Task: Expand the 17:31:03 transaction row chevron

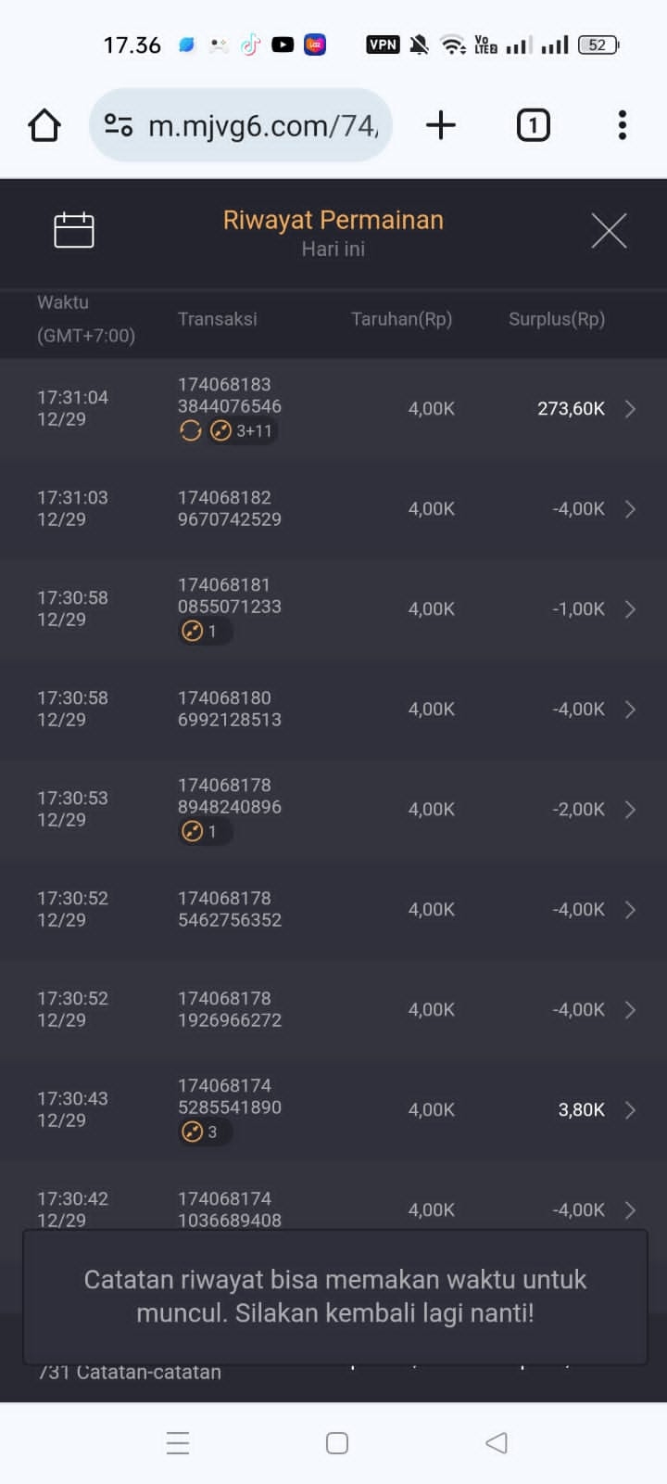Action: click(x=630, y=509)
